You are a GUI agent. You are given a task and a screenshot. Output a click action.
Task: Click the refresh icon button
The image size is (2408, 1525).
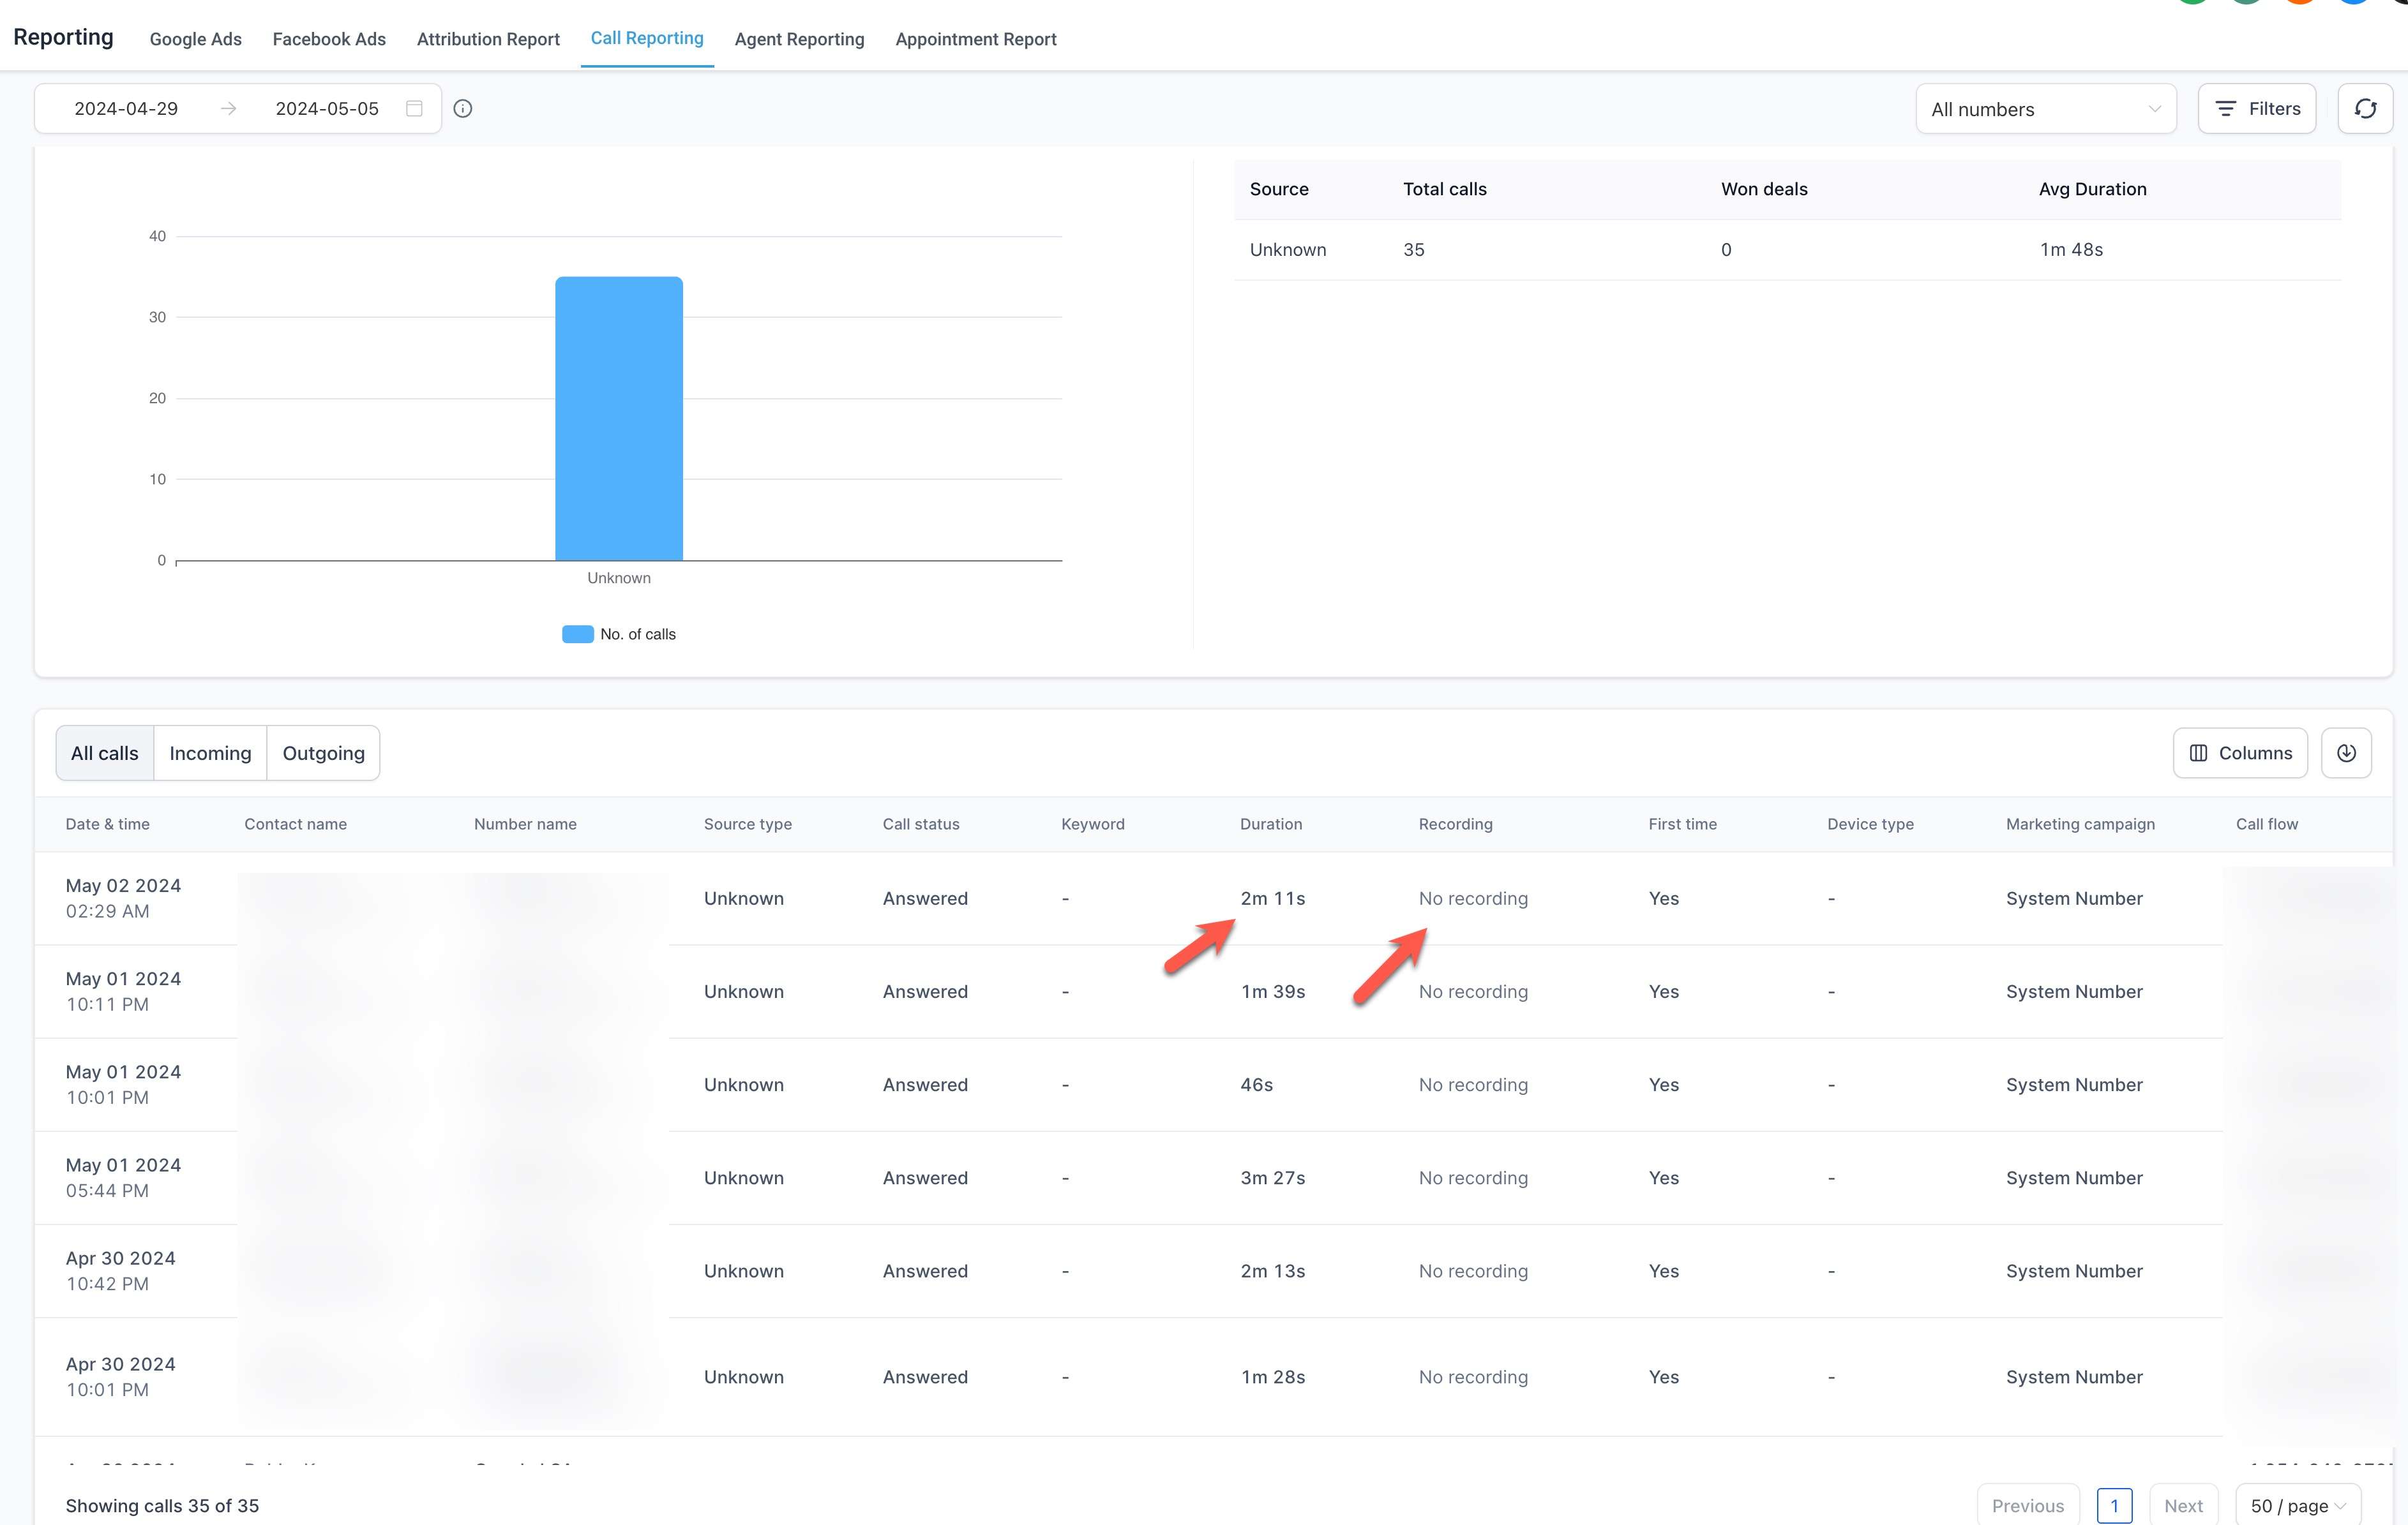2364,109
